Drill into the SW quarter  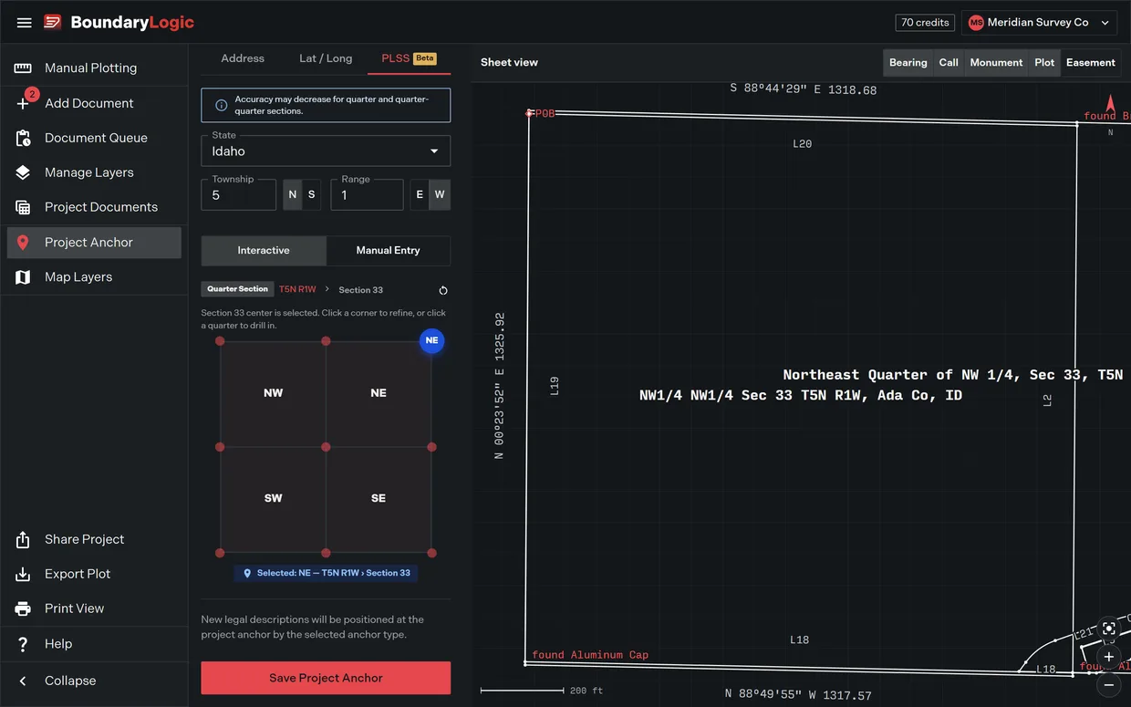click(x=273, y=499)
